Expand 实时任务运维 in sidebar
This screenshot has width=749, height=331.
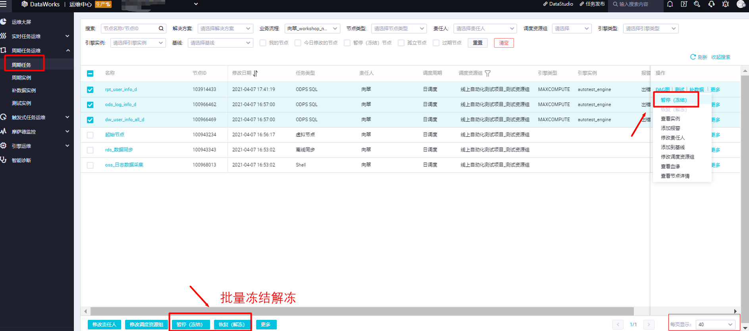(x=37, y=36)
